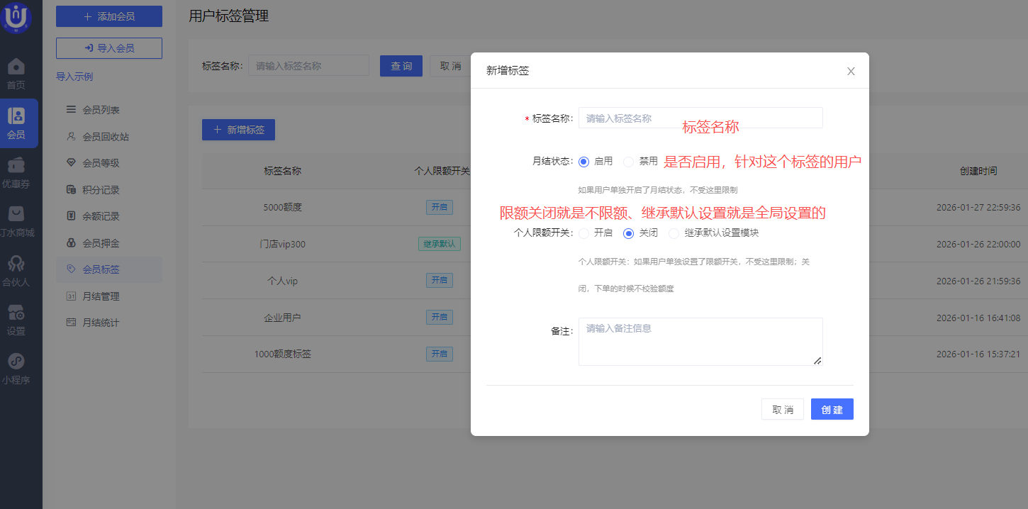Open the 订水商城 shop icon
This screenshot has width=1028, height=509.
pos(16,215)
